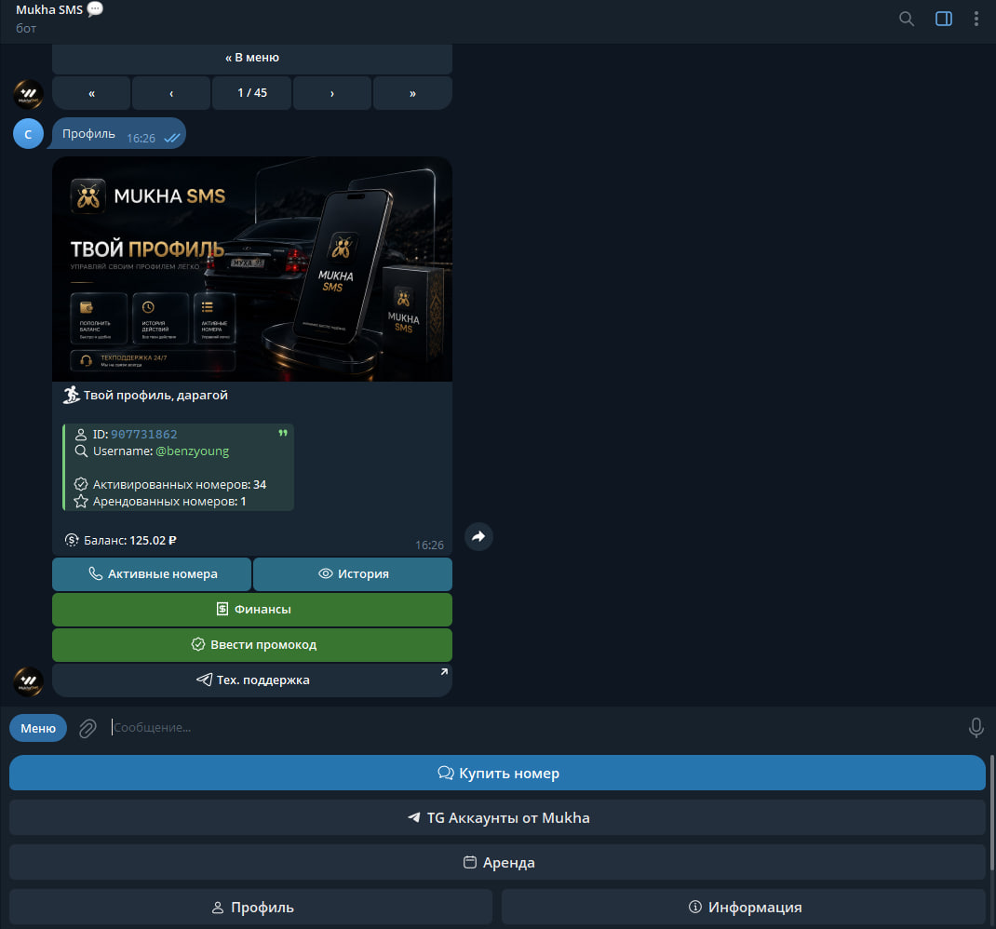Open Тех. поддержка link button
Viewport: 996px width, 929px height.
252,680
